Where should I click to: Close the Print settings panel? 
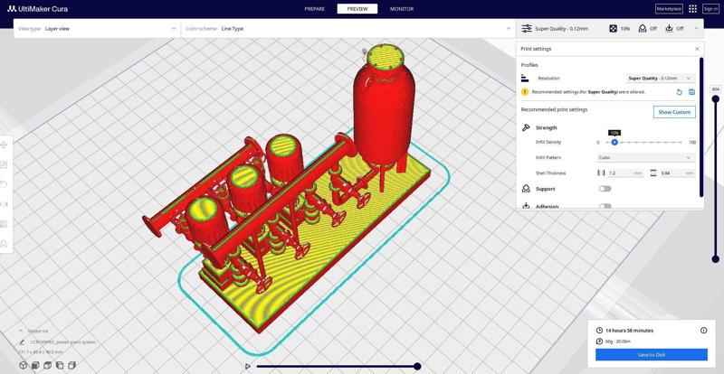point(697,49)
